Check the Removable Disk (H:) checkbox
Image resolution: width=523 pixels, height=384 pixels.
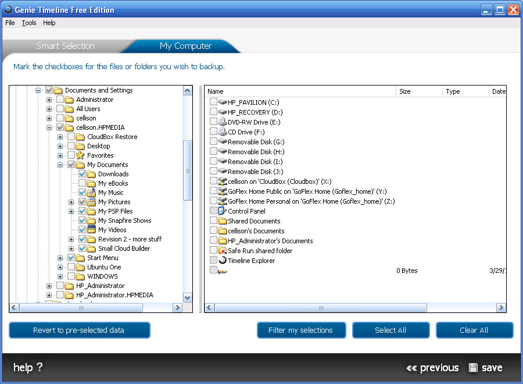click(x=213, y=151)
